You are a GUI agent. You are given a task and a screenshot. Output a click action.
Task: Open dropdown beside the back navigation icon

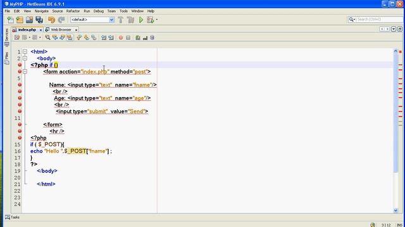(30, 38)
